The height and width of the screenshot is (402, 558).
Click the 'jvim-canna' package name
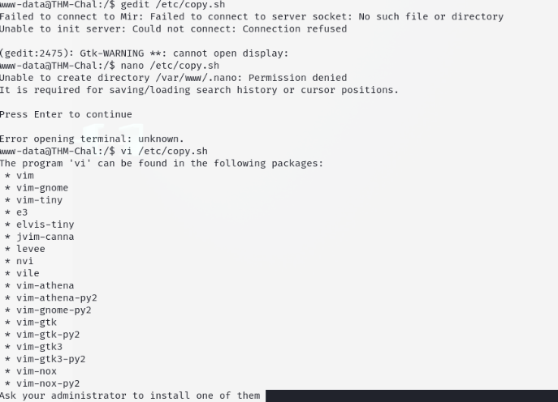pyautogui.click(x=45, y=237)
